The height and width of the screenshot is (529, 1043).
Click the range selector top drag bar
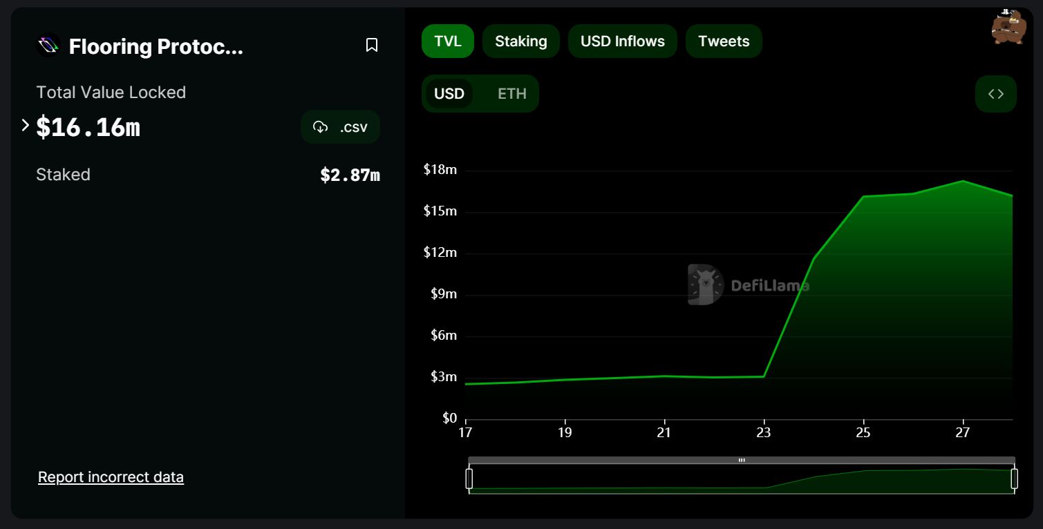(x=741, y=460)
